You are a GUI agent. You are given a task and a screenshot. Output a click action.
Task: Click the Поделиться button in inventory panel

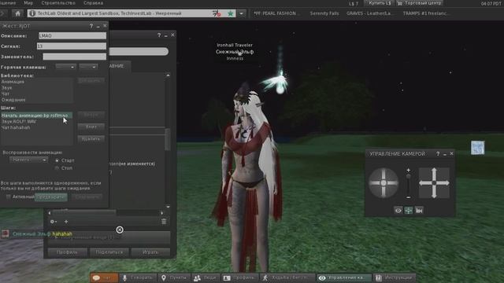[x=109, y=252]
